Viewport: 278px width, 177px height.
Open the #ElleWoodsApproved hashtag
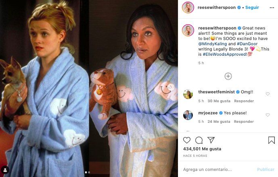click(x=225, y=54)
